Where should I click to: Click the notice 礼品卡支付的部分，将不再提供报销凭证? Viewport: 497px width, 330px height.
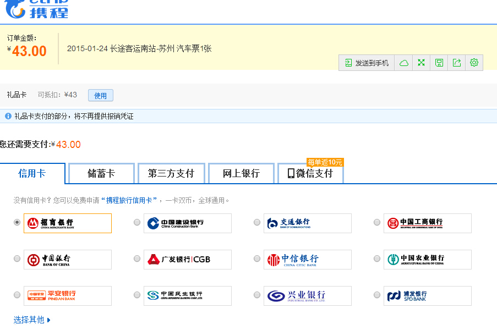(74, 116)
